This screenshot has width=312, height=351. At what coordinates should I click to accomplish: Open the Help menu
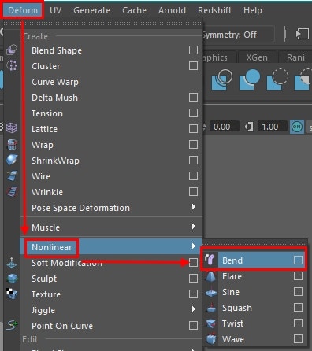[253, 10]
